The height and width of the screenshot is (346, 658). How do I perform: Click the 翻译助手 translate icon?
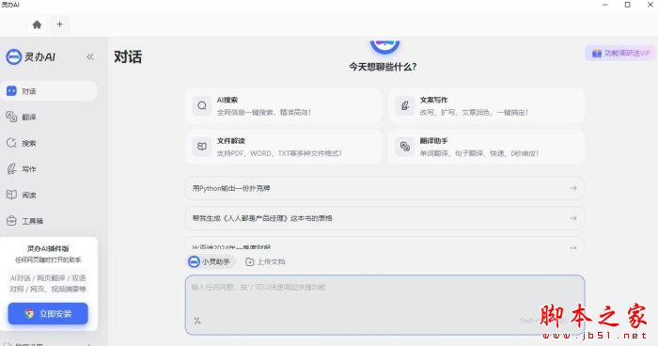tap(405, 147)
